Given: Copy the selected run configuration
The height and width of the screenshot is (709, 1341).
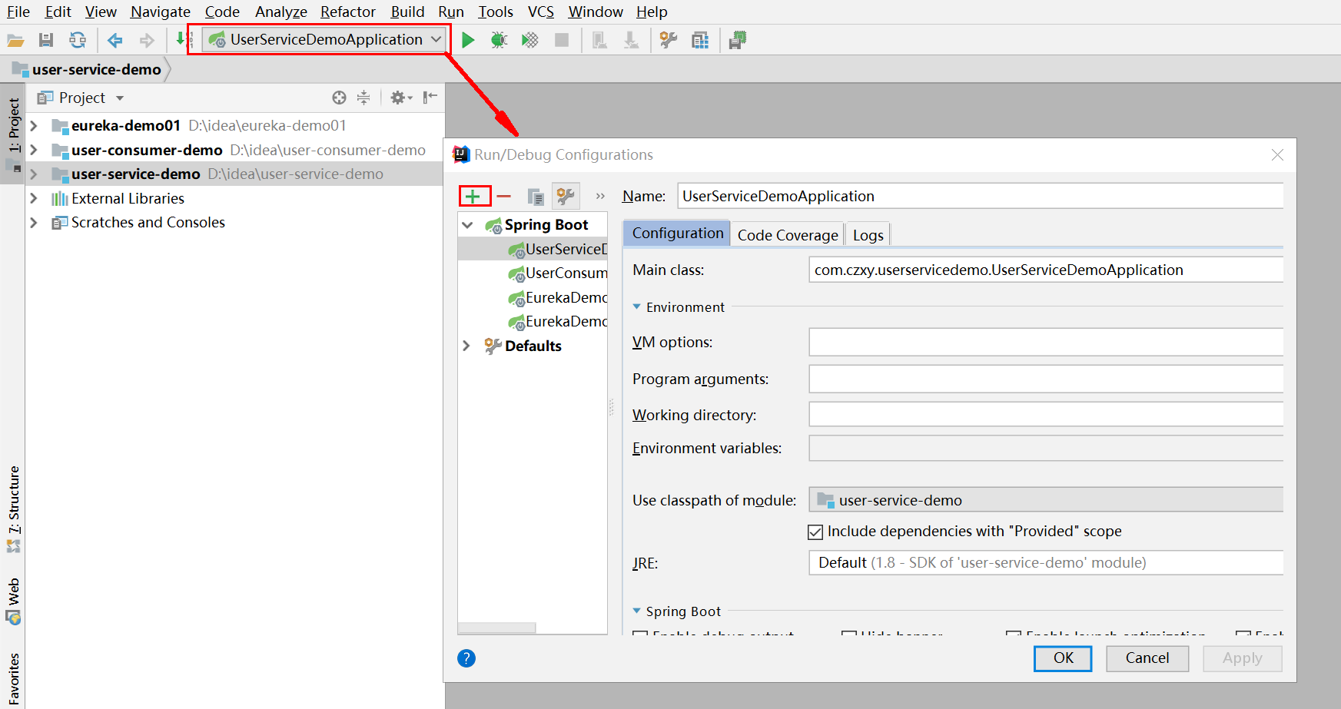Looking at the screenshot, I should [536, 197].
